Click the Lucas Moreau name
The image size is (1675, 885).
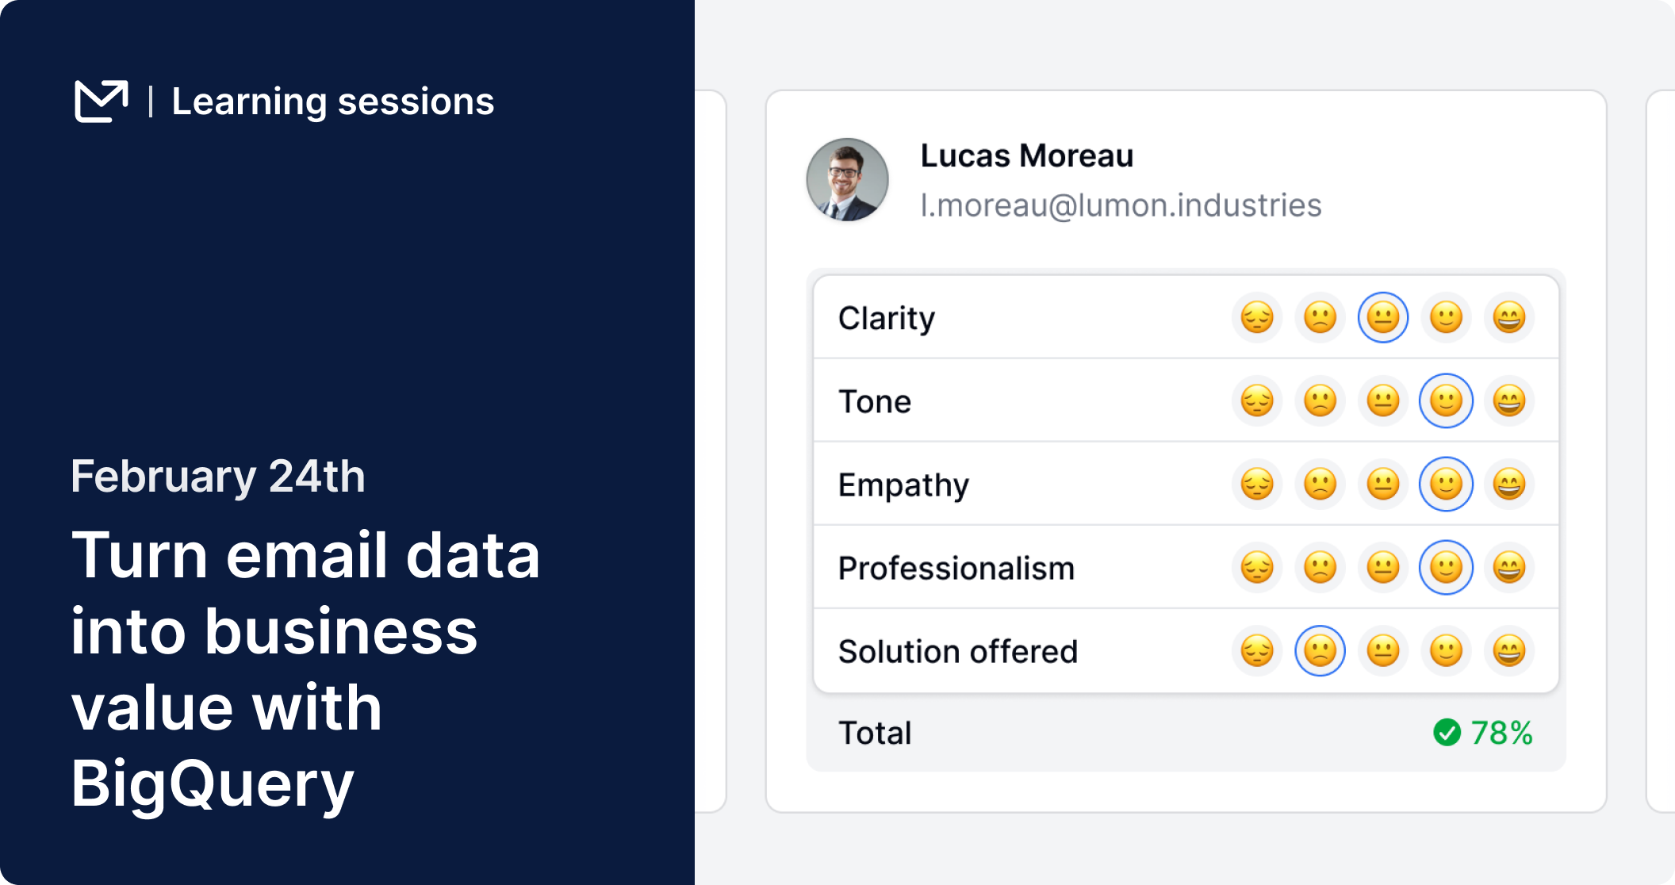[1026, 156]
